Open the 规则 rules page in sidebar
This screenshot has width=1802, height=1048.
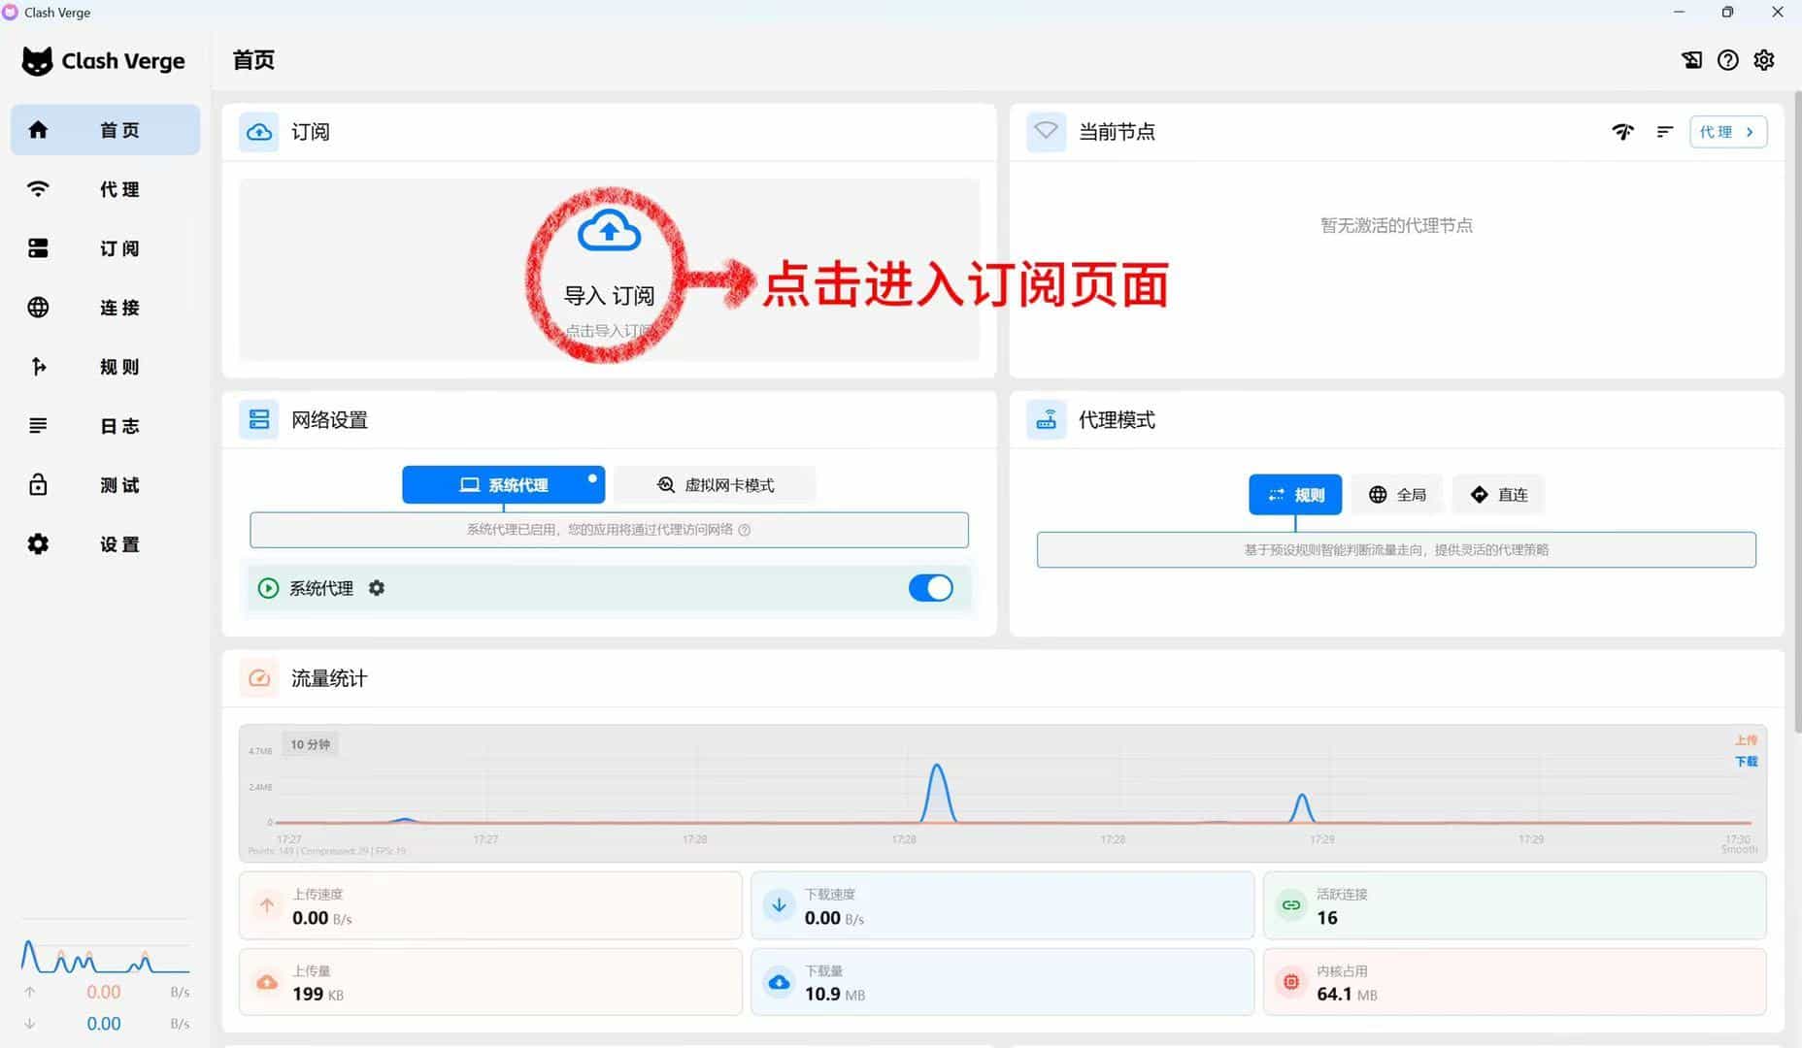105,367
